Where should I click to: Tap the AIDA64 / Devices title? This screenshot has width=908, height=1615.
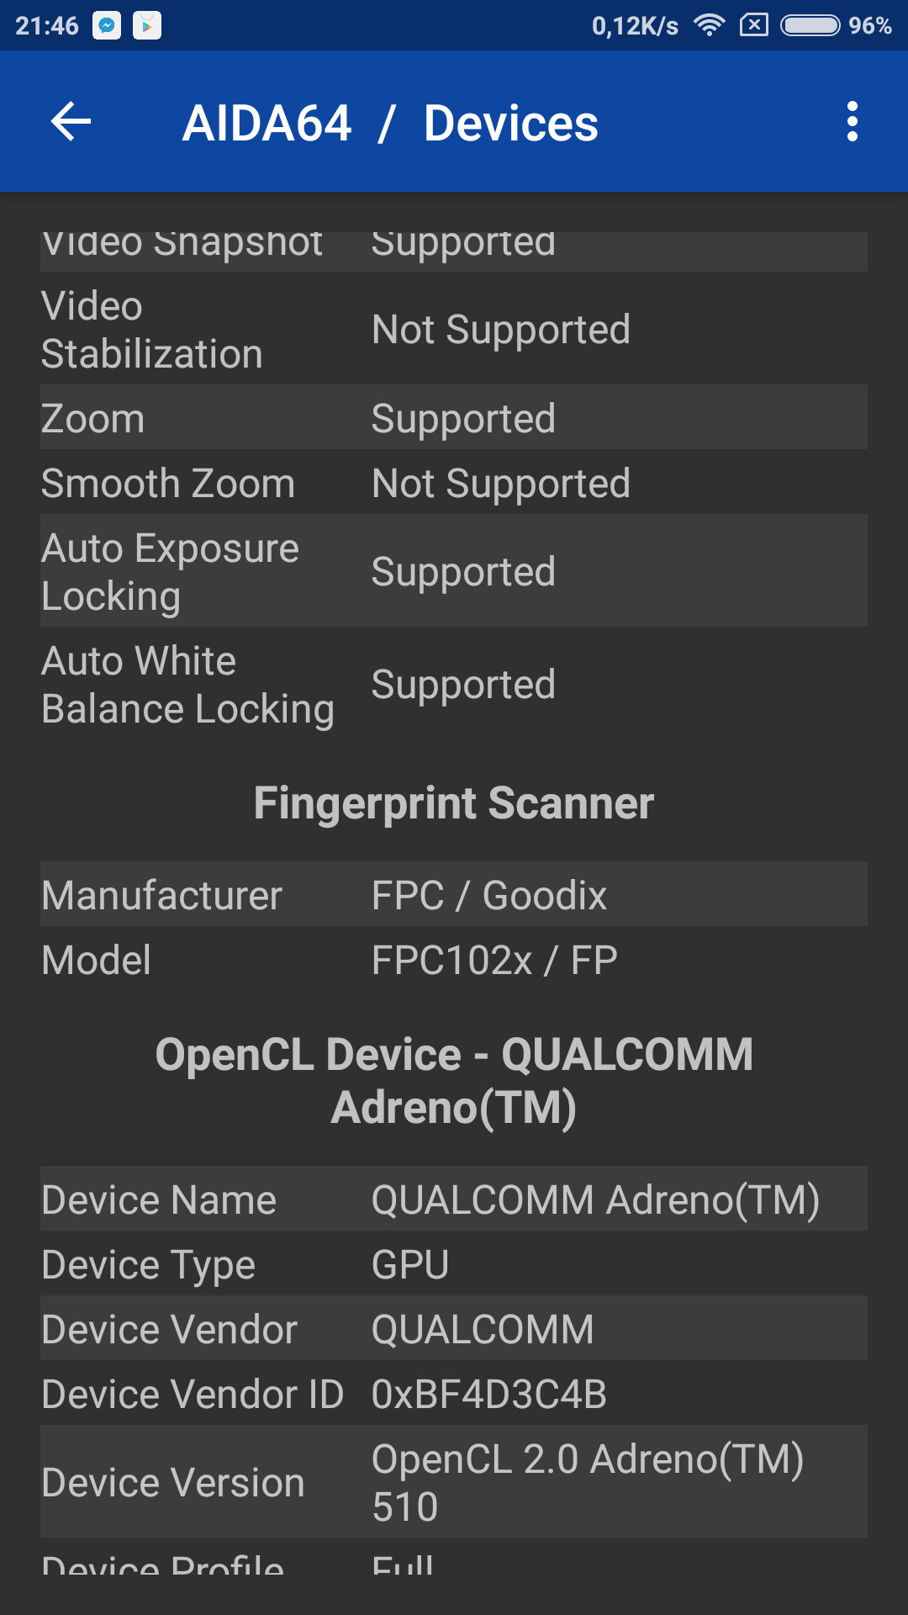[x=390, y=124]
